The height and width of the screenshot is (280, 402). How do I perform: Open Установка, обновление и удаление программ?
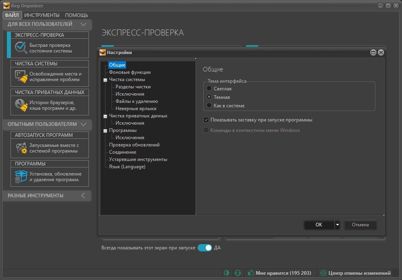(55, 177)
